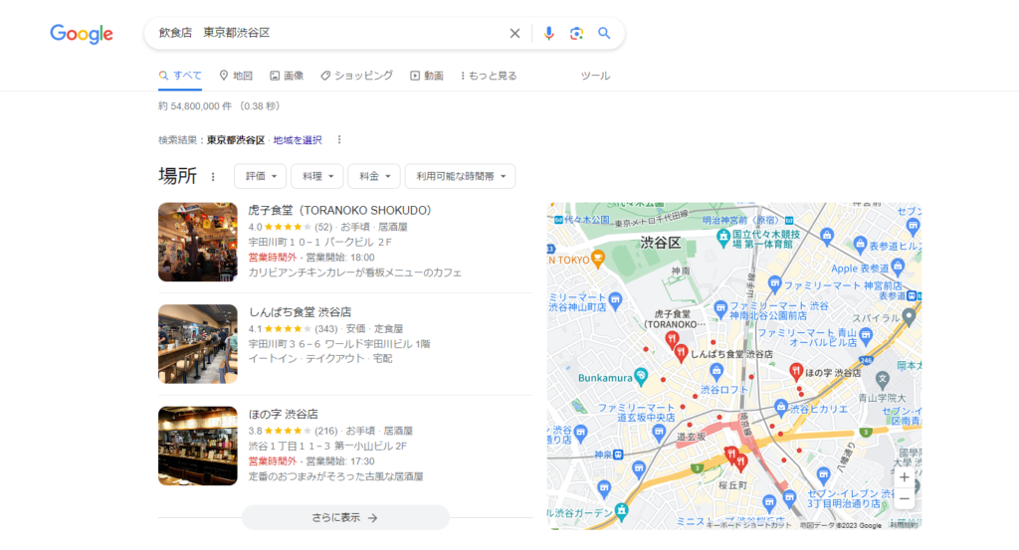Switch to the 画像 tab
Screen dimensions: 1019x550
point(287,76)
